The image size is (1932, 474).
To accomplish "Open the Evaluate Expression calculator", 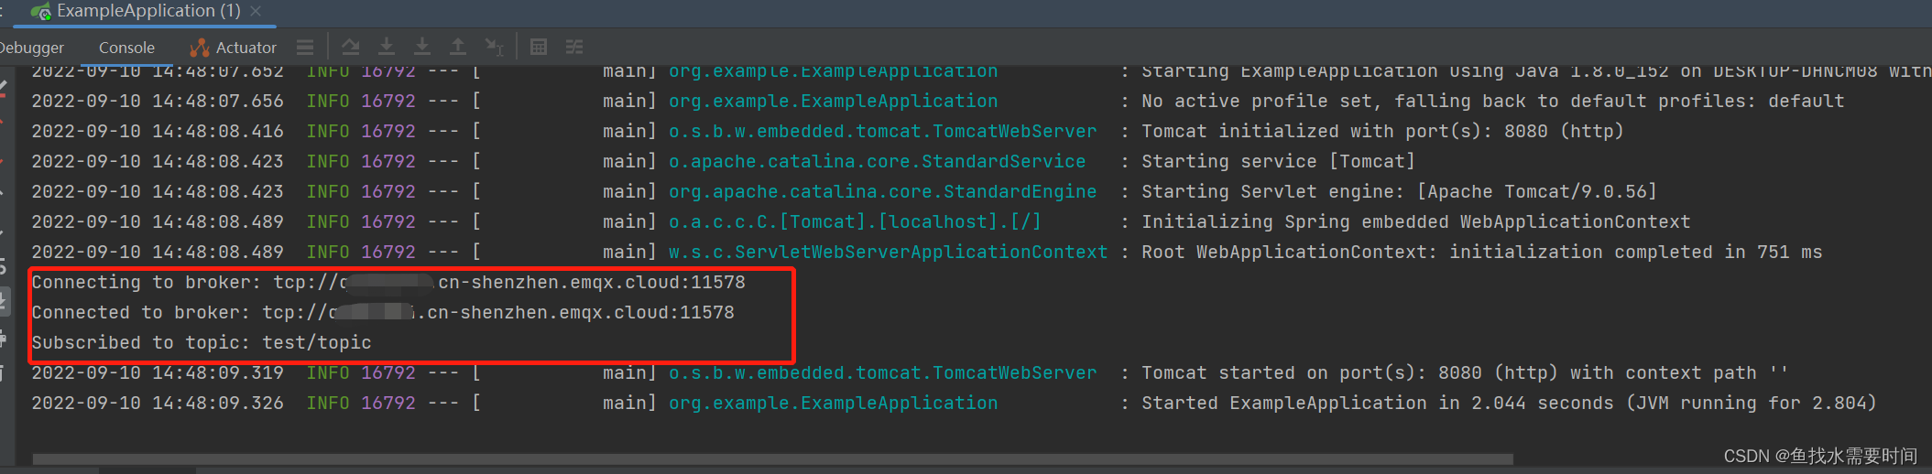I will click(x=539, y=47).
